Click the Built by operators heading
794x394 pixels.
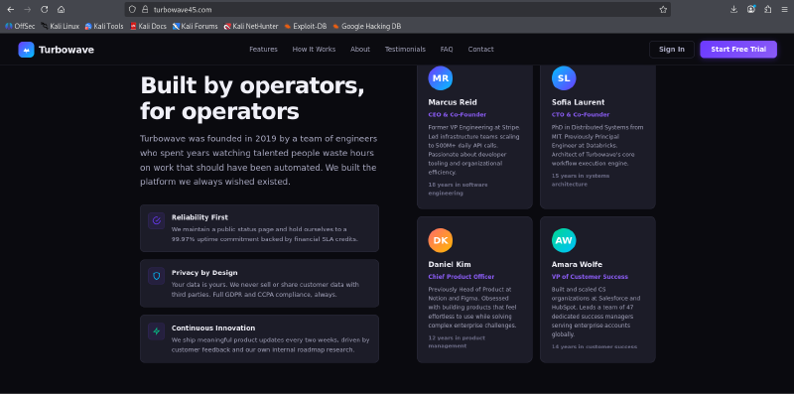(x=252, y=98)
